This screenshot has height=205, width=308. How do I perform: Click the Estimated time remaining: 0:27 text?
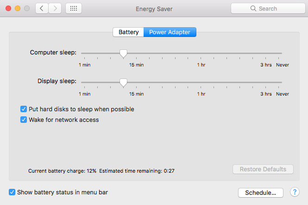[x=137, y=171]
